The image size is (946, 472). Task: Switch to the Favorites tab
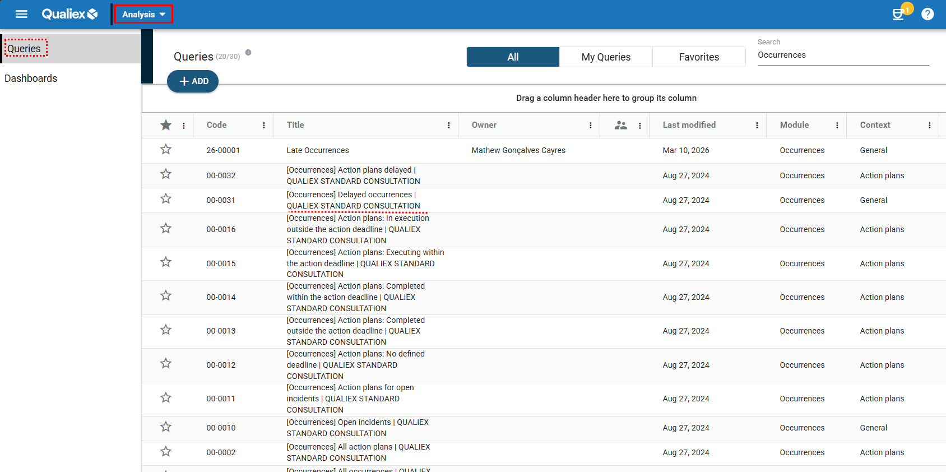[x=699, y=57]
